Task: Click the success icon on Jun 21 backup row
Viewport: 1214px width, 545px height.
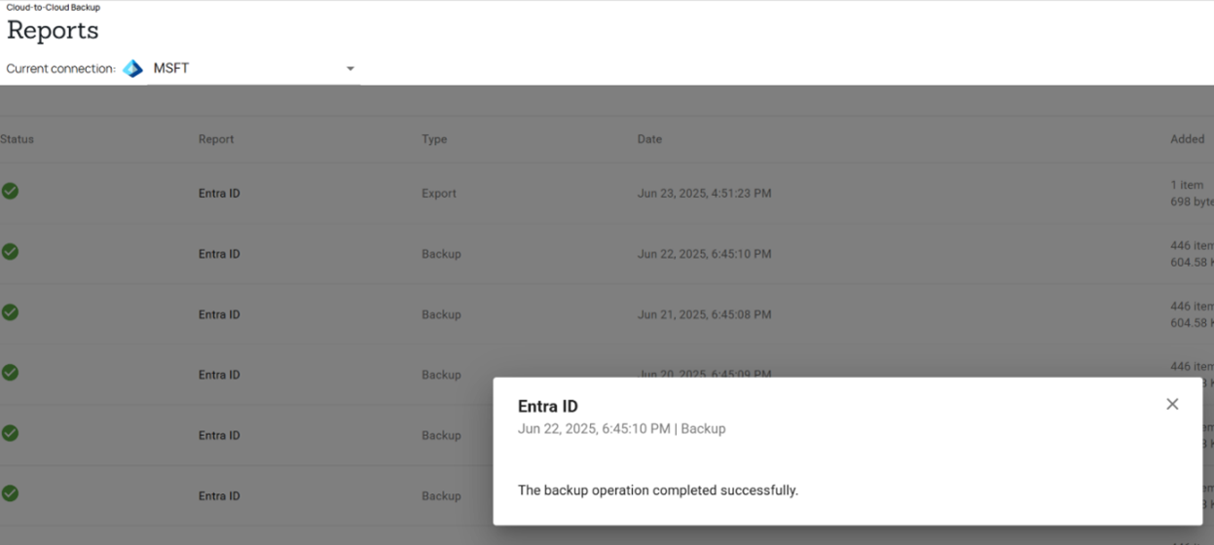Action: point(10,312)
